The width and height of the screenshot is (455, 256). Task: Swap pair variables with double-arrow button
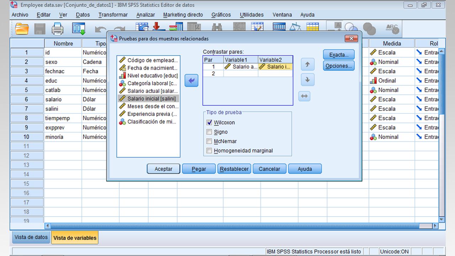point(305,96)
